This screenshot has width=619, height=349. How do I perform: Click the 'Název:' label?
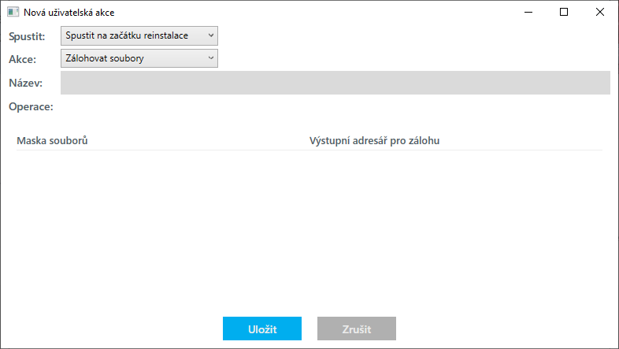coord(25,84)
